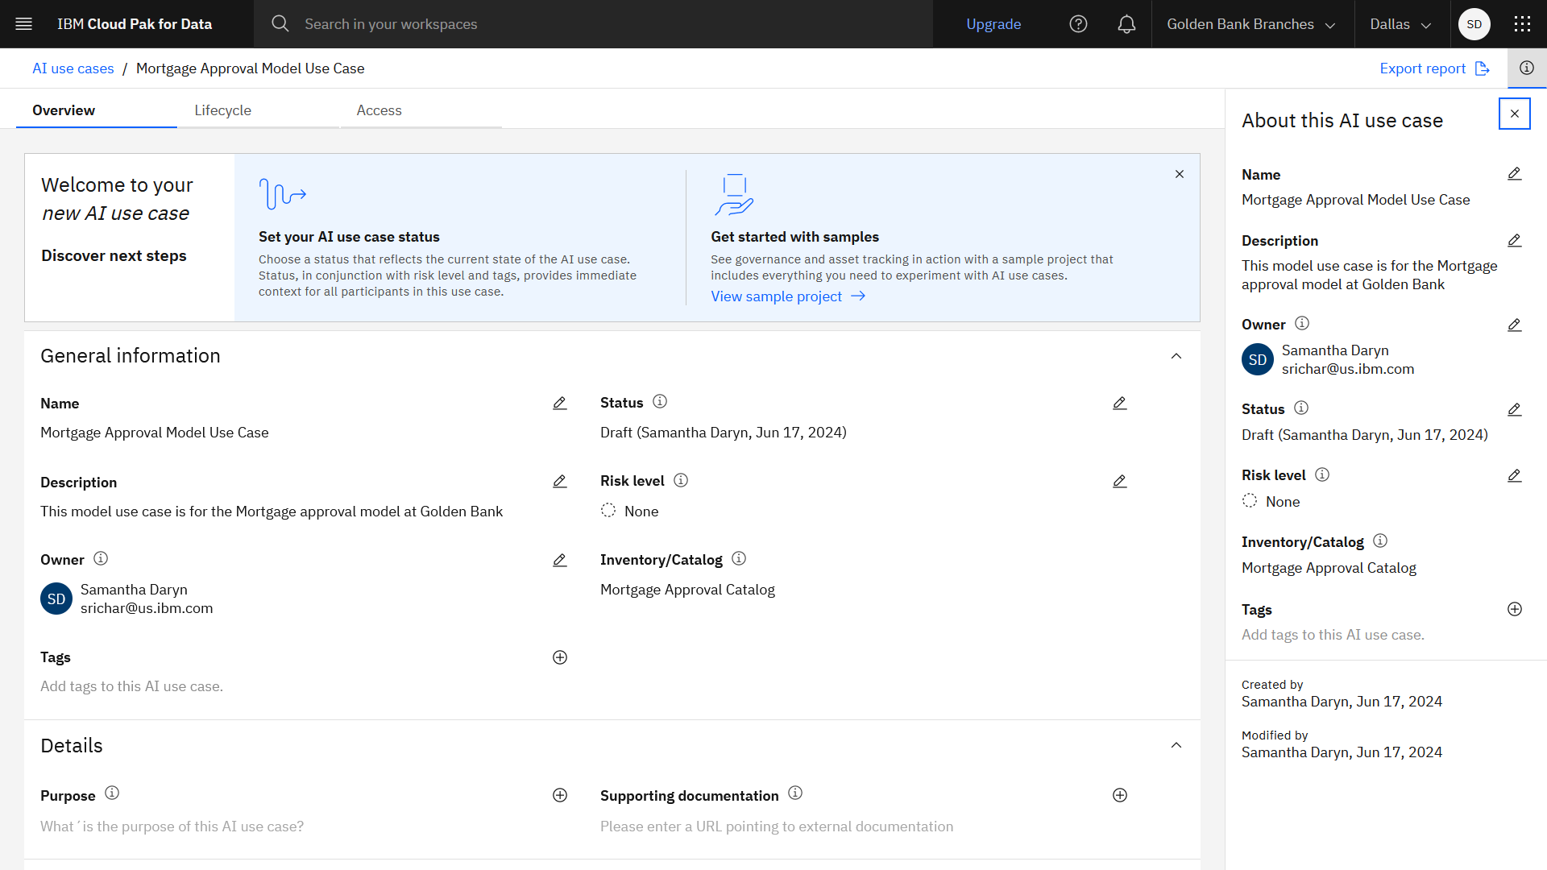The image size is (1547, 870).
Task: Show Purpose info tooltip
Action: (x=112, y=793)
